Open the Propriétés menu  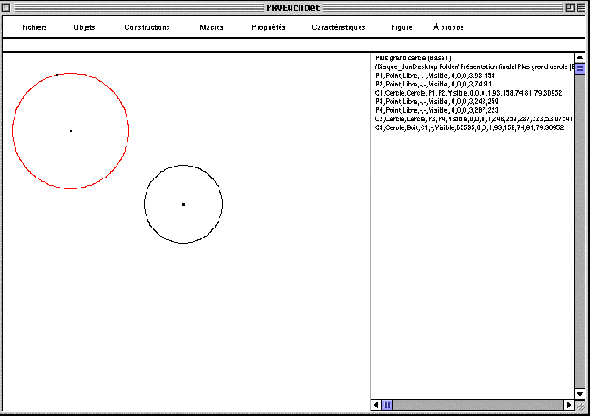point(269,27)
